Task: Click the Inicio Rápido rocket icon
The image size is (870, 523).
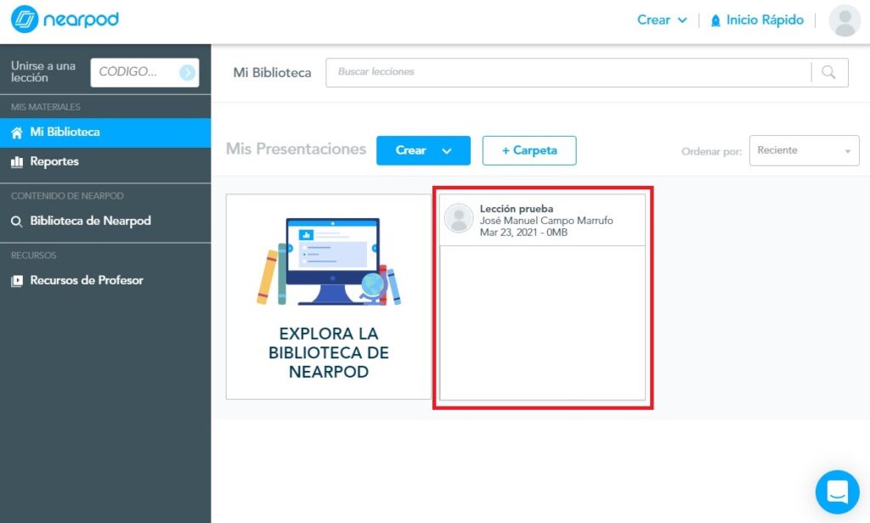Action: click(715, 20)
